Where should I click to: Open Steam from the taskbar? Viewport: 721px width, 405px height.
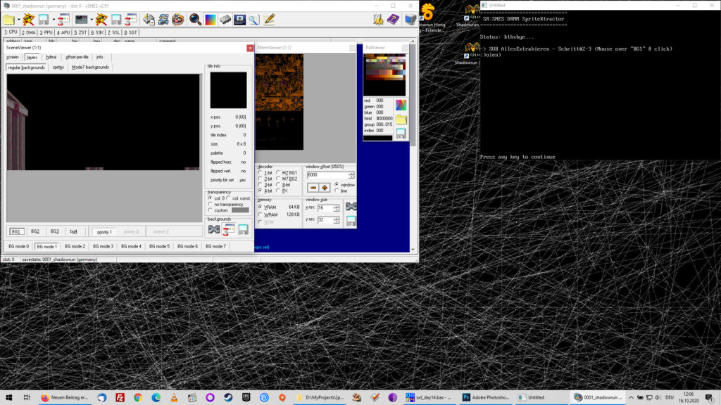click(228, 398)
